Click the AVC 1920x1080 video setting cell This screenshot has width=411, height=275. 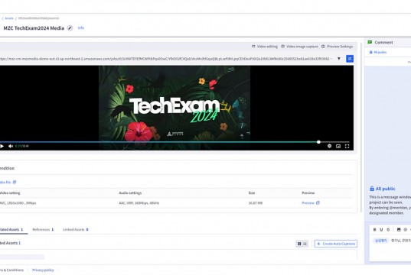[x=18, y=202]
